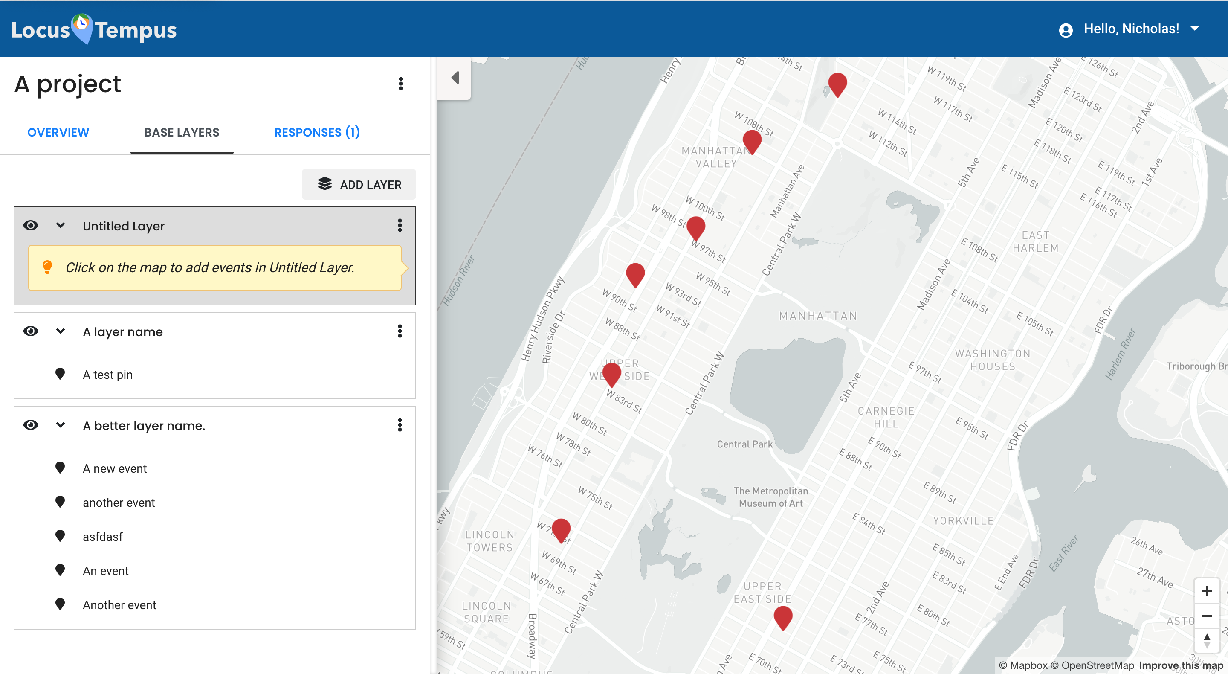Screen dimensions: 1228x674
Task: Open the Mapbox attribution link
Action: tap(1023, 665)
